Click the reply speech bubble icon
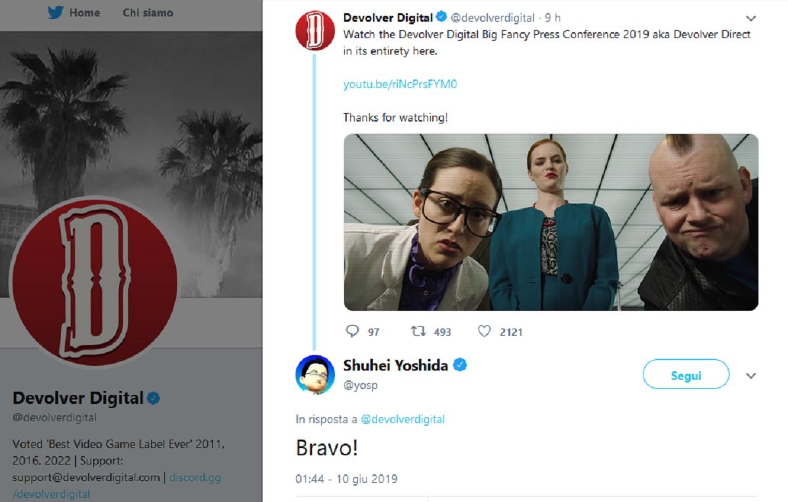This screenshot has height=502, width=788. point(353,331)
